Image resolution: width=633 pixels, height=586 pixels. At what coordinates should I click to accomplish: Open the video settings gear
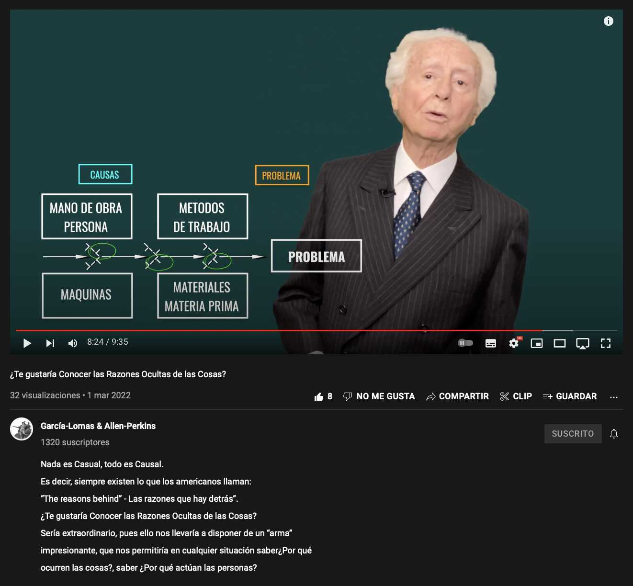pyautogui.click(x=514, y=343)
